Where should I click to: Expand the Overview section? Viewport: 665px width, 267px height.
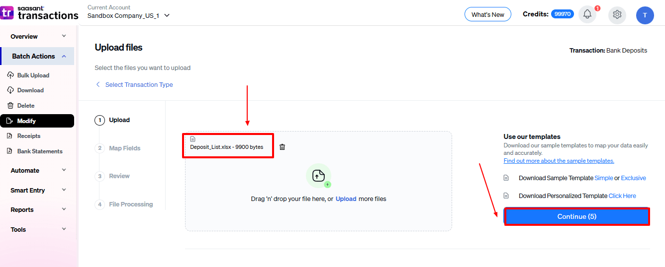pyautogui.click(x=64, y=36)
